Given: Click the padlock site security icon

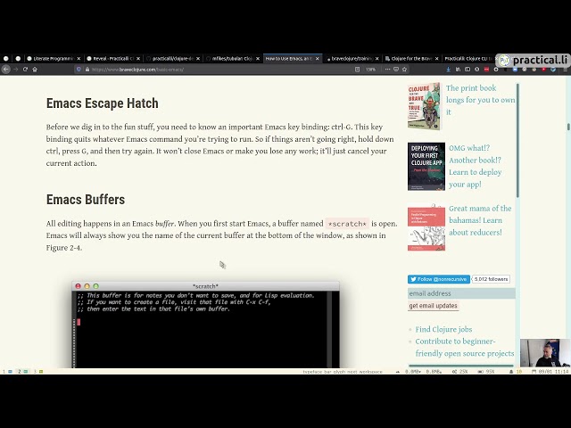Looking at the screenshot, I should [x=87, y=70].
